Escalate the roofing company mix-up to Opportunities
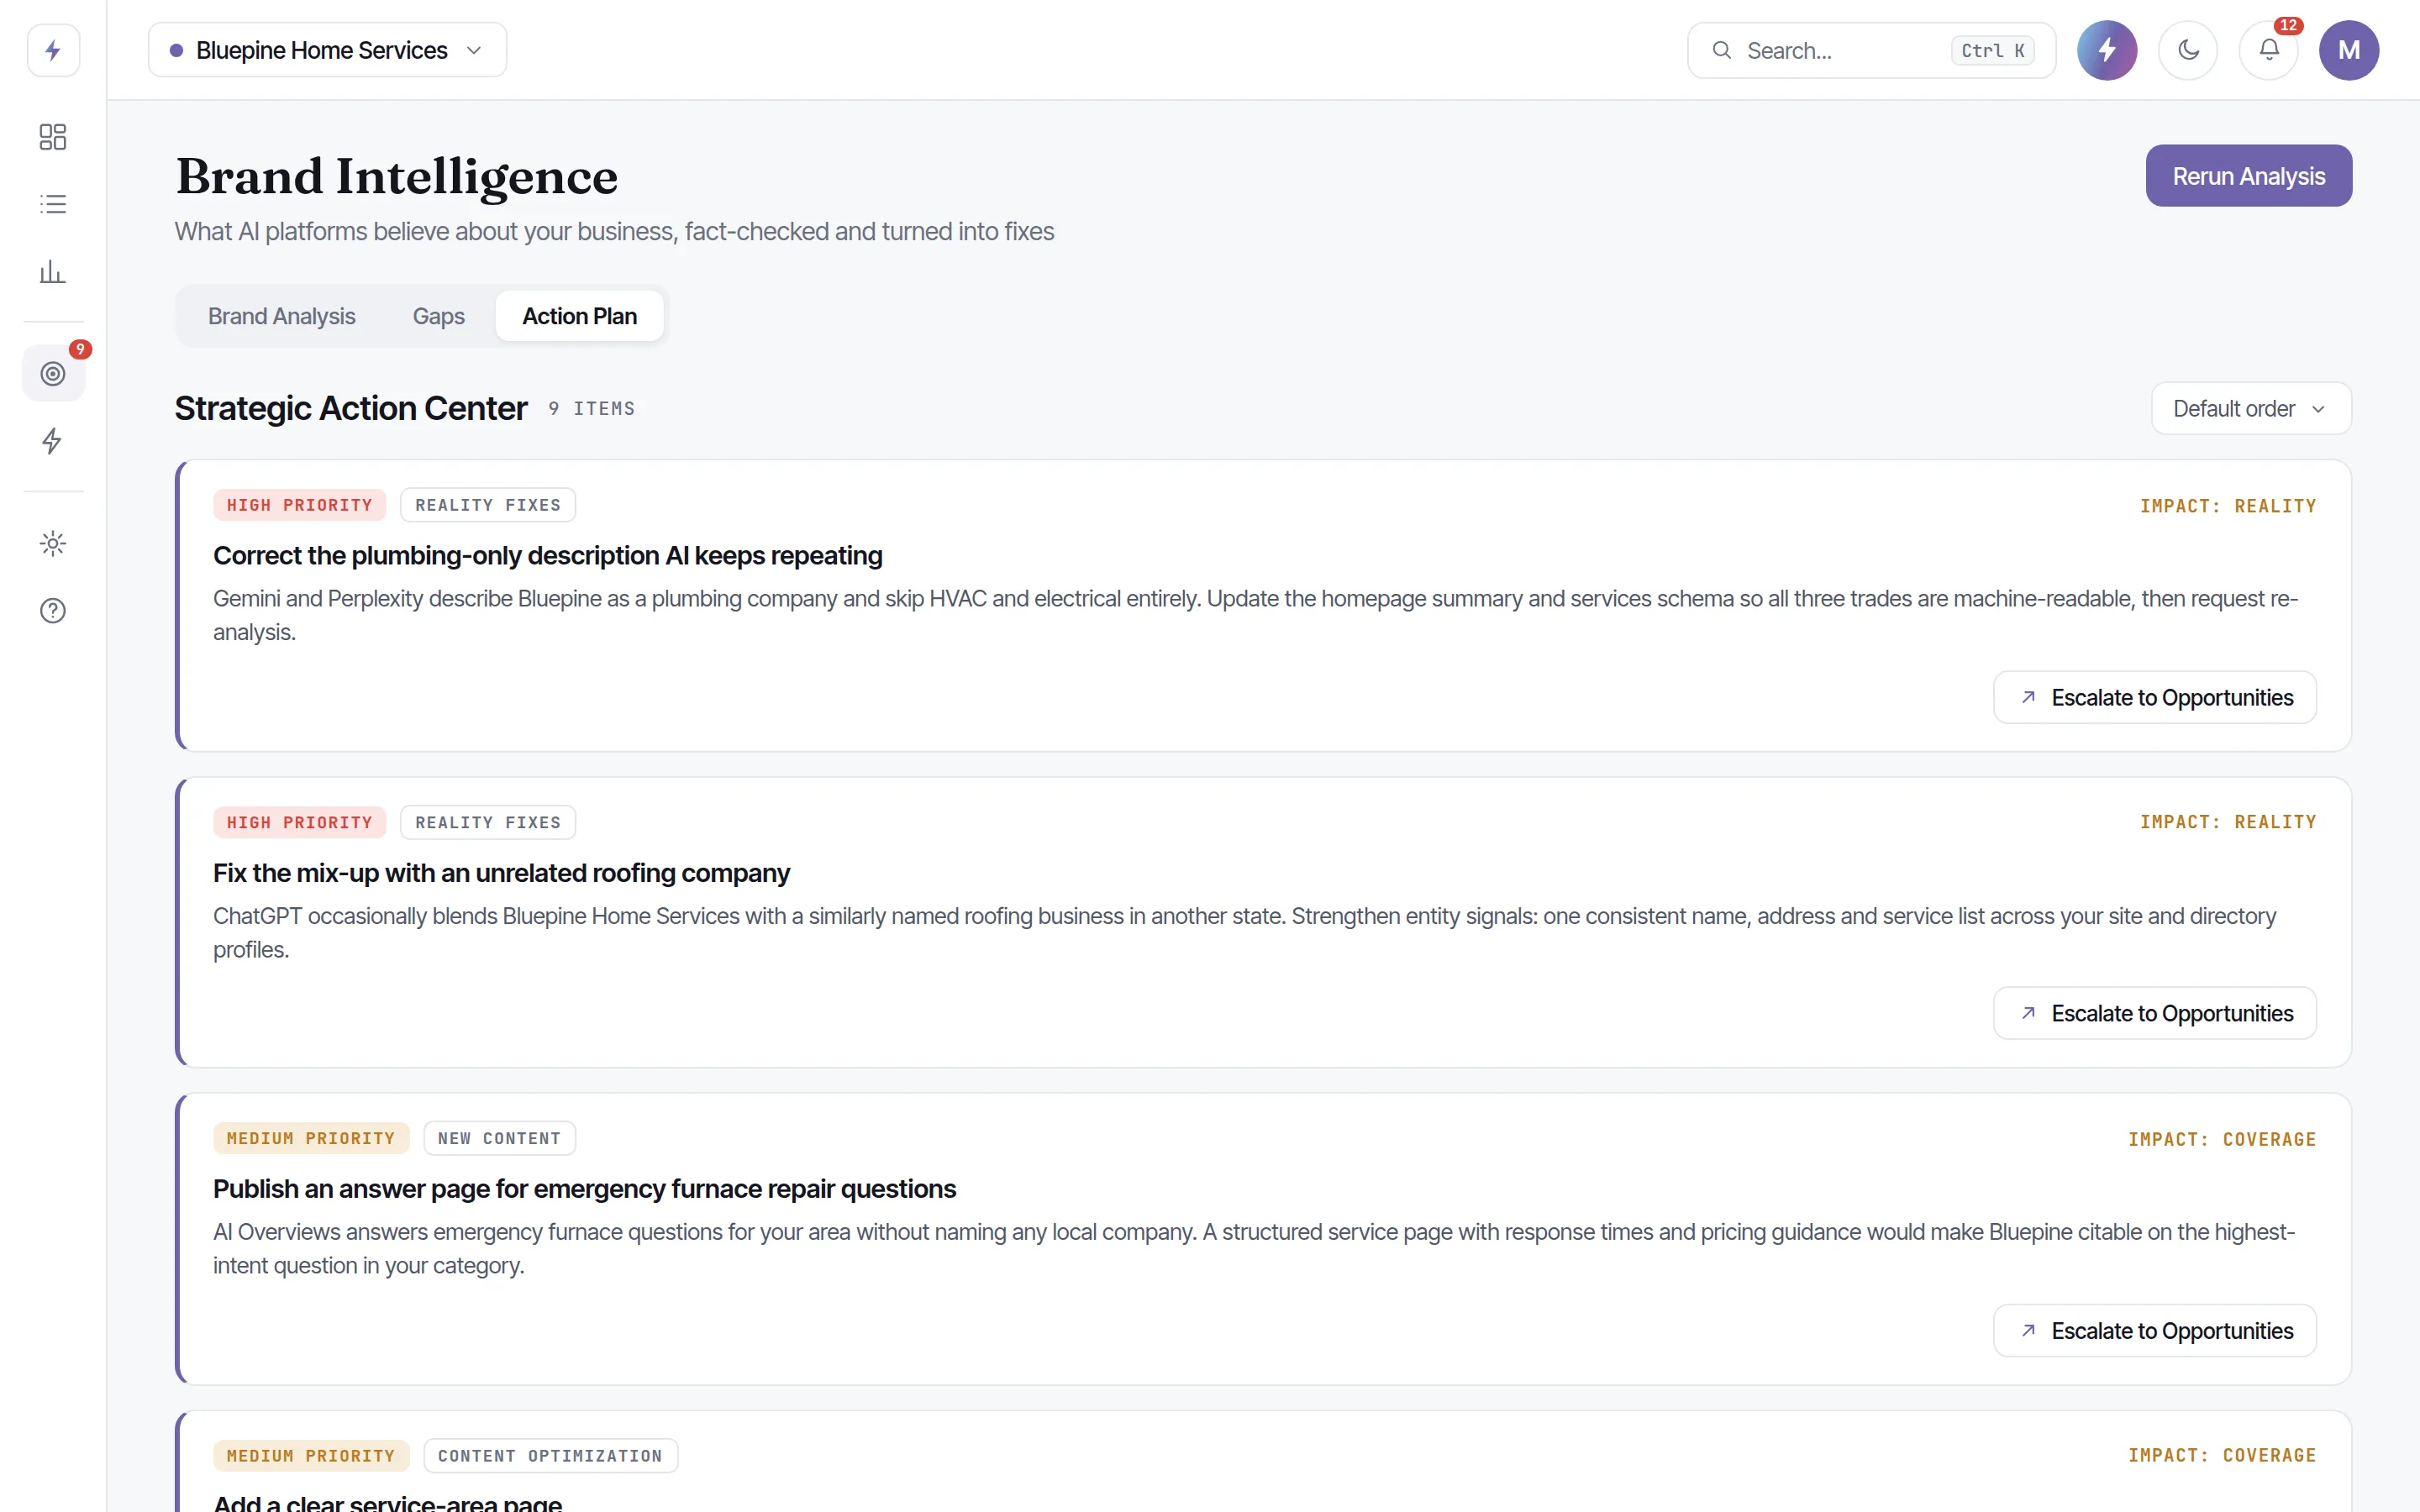Viewport: 2420px width, 1512px height. point(2155,1013)
